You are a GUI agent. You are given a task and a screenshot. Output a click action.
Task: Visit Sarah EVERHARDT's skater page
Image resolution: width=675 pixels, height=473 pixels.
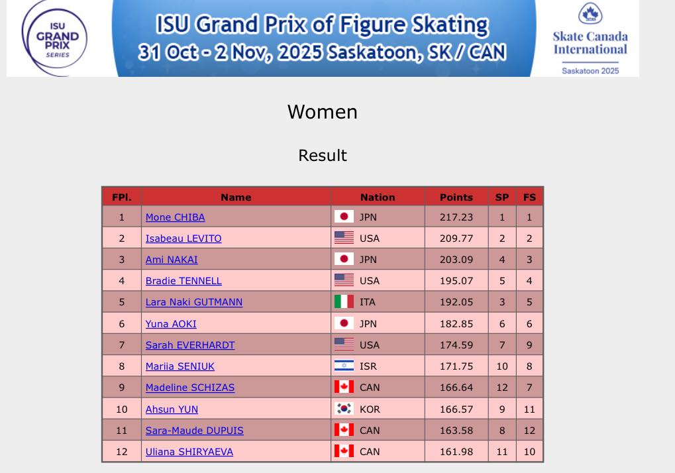[190, 345]
